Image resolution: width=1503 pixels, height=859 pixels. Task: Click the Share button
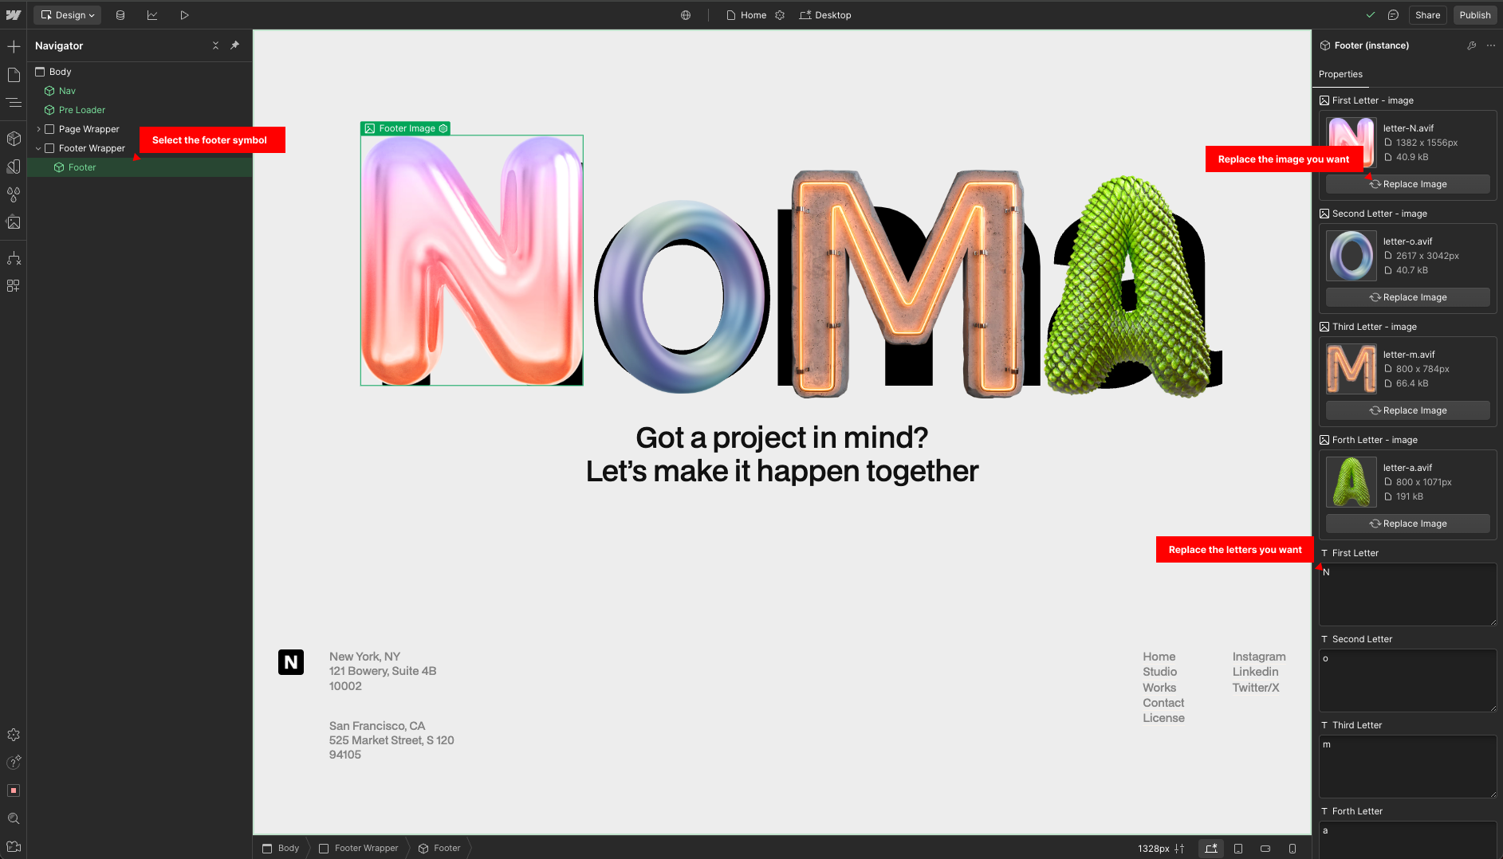pyautogui.click(x=1427, y=15)
